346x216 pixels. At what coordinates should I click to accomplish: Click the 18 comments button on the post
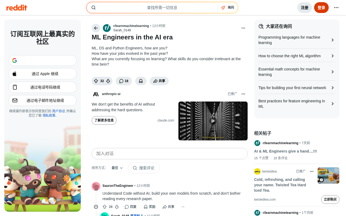tap(124, 81)
